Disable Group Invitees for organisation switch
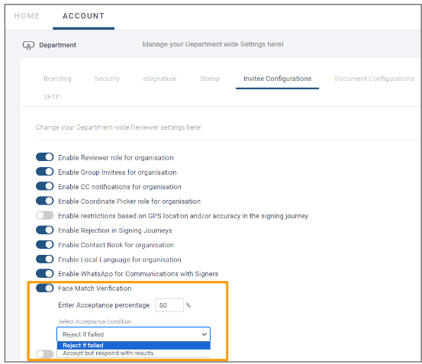This screenshot has width=422, height=364. click(x=45, y=172)
